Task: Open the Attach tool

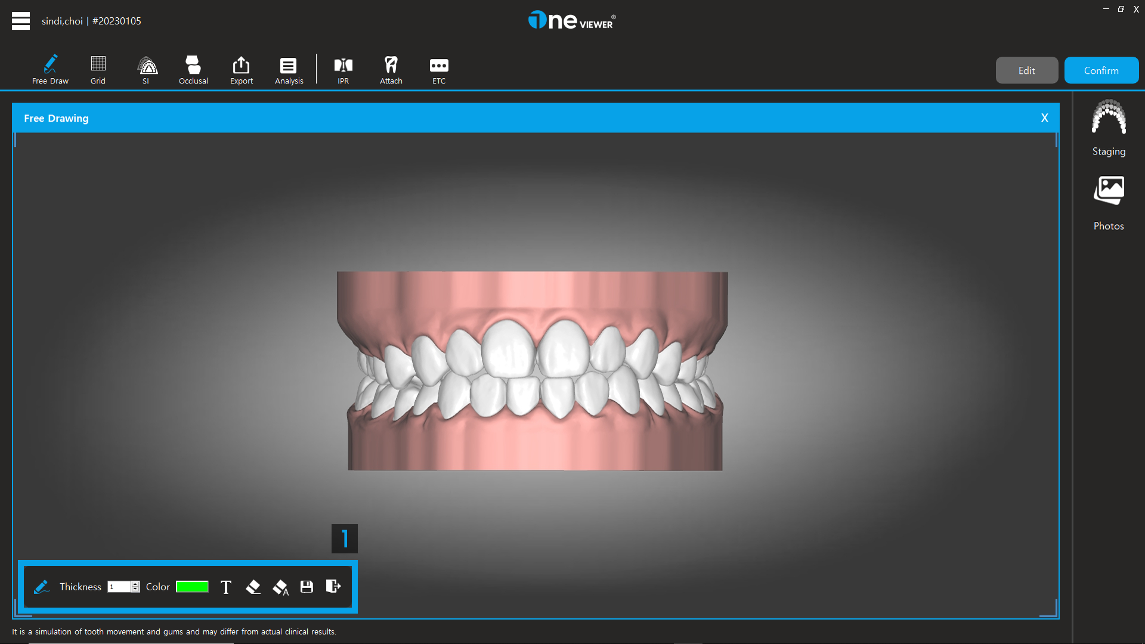Action: tap(391, 69)
